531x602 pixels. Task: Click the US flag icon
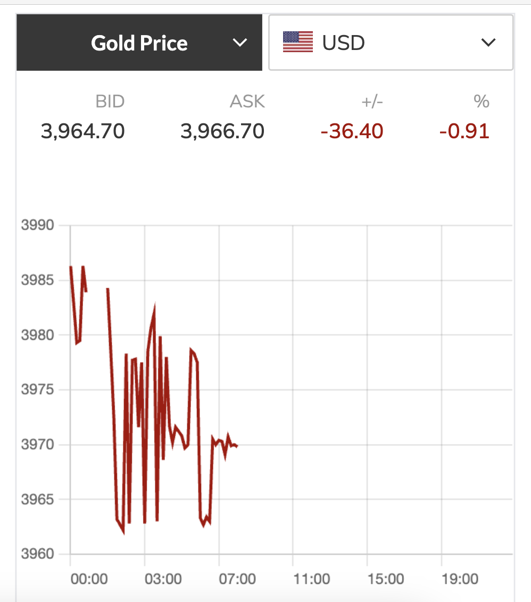point(298,43)
